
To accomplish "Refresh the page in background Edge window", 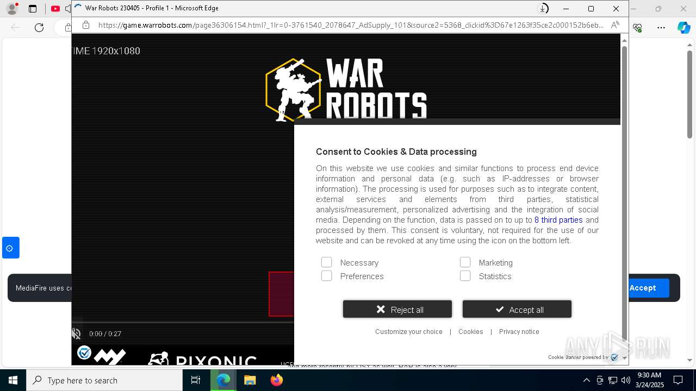I will (x=39, y=28).
